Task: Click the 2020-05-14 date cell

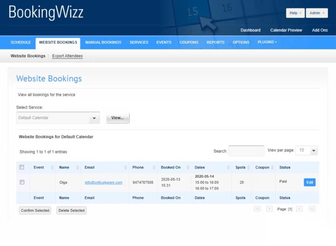Action: (204, 177)
